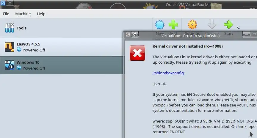This screenshot has width=257, height=138.
Task: Click the Windows 10 Powered Off status icon
Action: click(x=19, y=68)
